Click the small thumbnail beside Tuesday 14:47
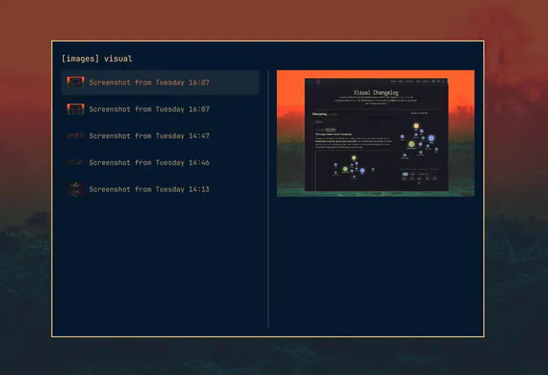The height and width of the screenshot is (375, 548). [x=75, y=136]
